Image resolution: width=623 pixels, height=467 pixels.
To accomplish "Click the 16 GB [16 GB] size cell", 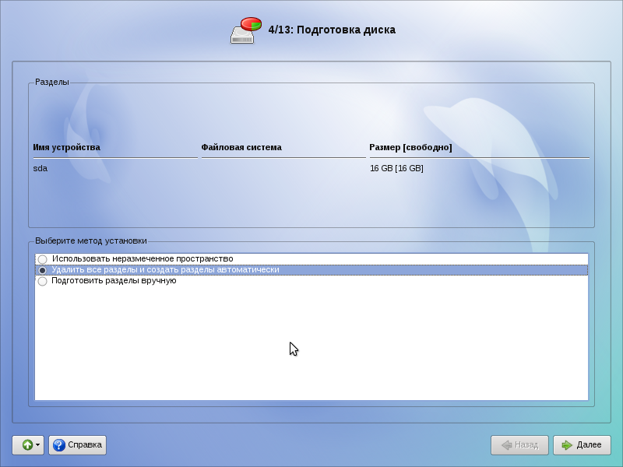I will pyautogui.click(x=396, y=168).
